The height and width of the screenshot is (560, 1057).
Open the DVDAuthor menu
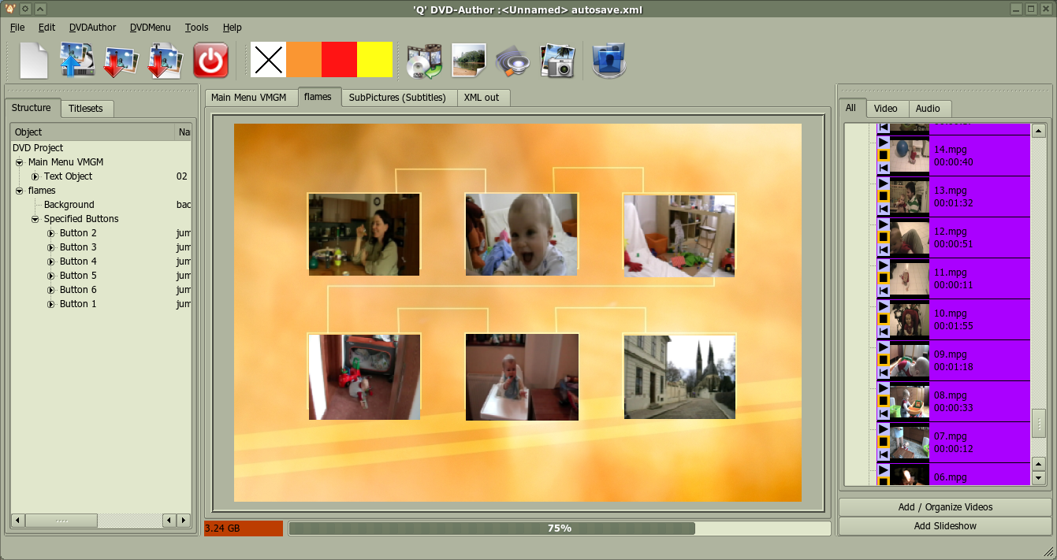point(92,27)
